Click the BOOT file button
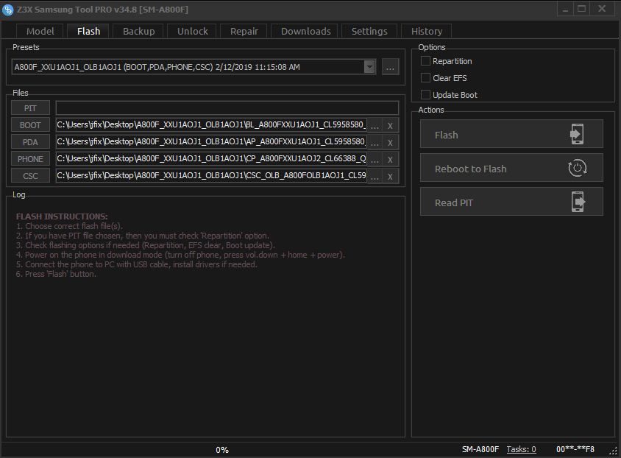The width and height of the screenshot is (621, 458). tap(30, 125)
